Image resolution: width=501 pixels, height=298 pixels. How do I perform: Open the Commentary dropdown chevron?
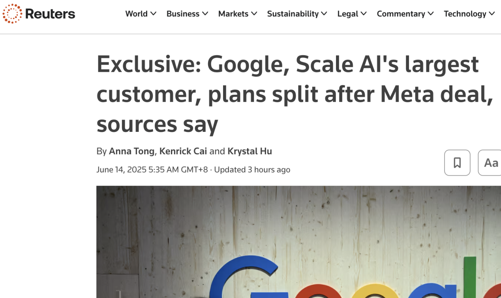pos(431,14)
